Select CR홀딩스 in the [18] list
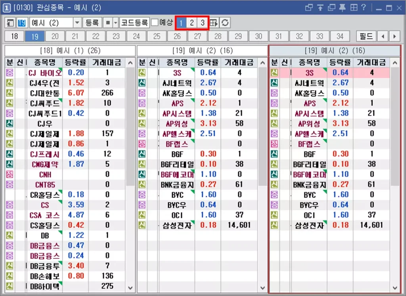 tap(45, 195)
